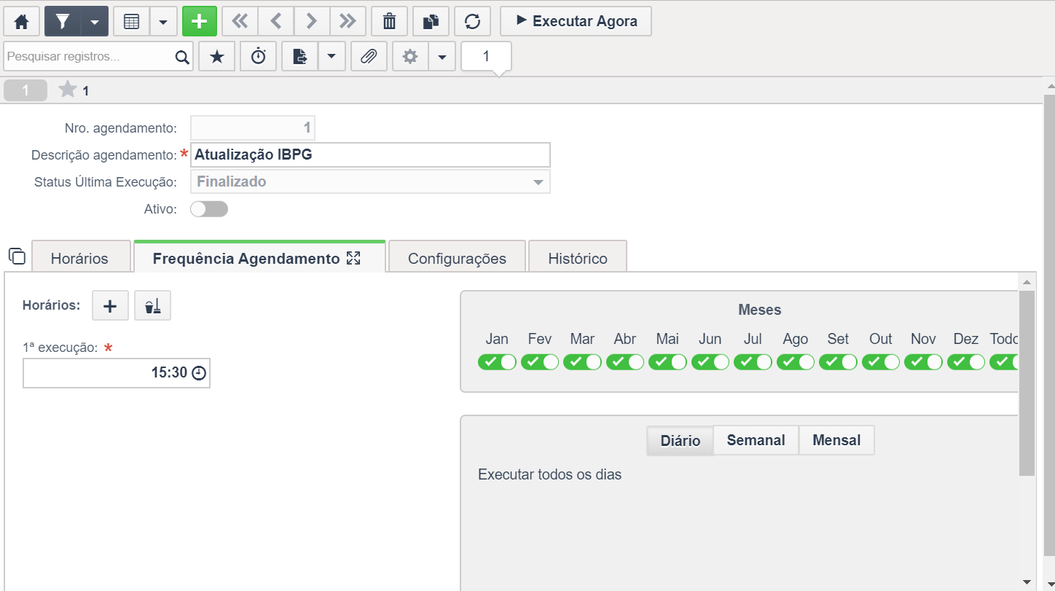This screenshot has height=591, width=1055.
Task: Select the record tab labeled 1
Action: pos(26,90)
